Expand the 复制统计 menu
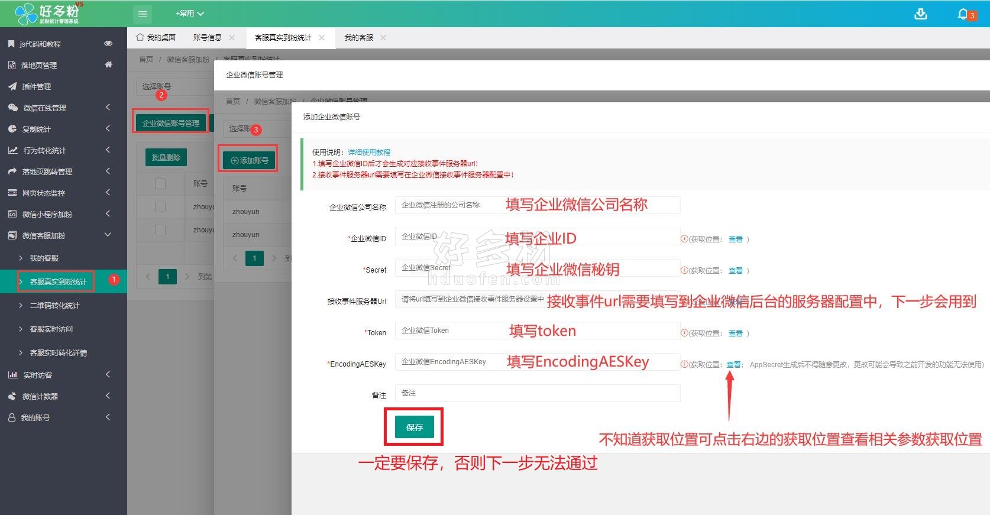Image resolution: width=990 pixels, height=515 pixels. (x=108, y=128)
